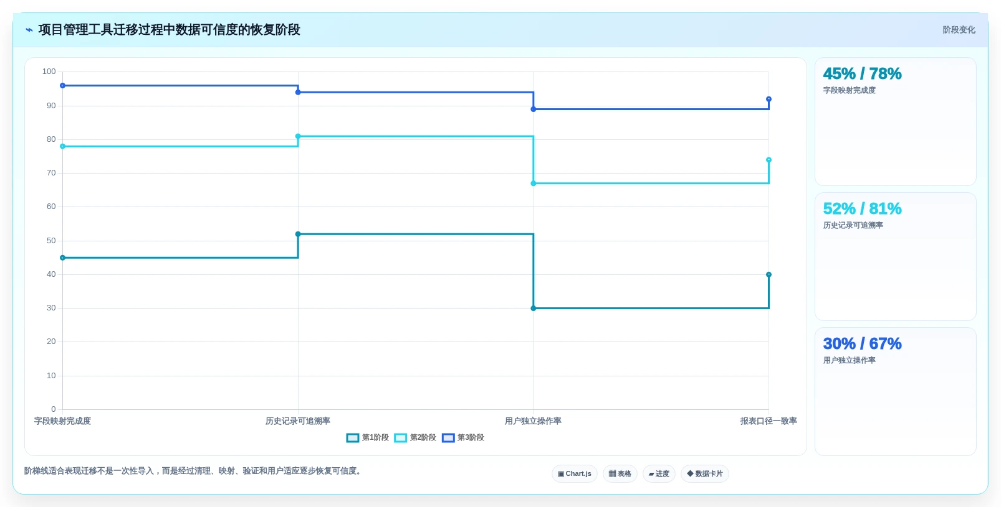
Task: Click 第2阶段 data point at 74
Action: click(x=769, y=160)
